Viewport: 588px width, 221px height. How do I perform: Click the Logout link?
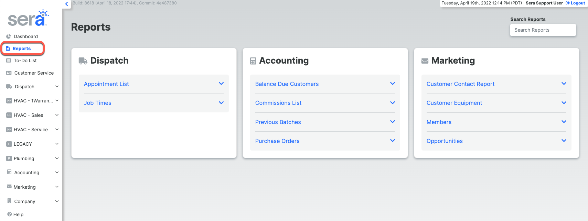(x=575, y=3)
